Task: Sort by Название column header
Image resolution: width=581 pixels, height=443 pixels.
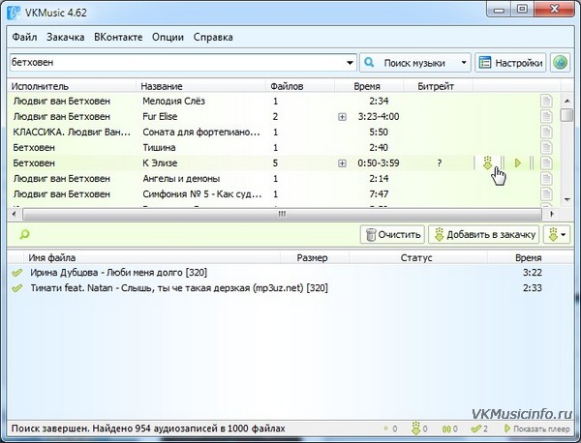Action: pyautogui.click(x=201, y=86)
